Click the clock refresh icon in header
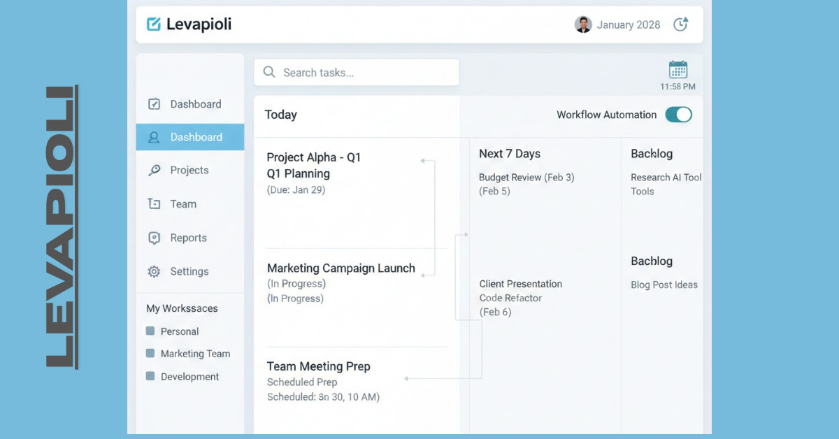Screen dimensions: 839x439 tap(680, 24)
